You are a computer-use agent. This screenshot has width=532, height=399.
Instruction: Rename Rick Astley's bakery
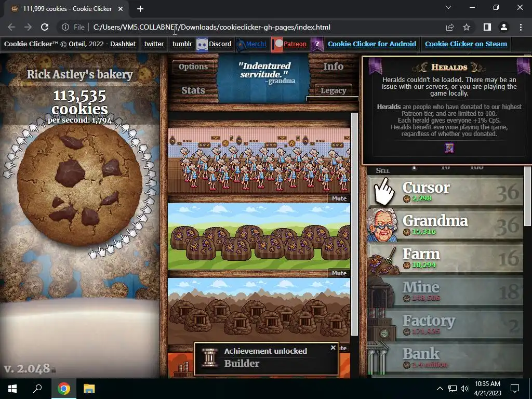coord(79,74)
